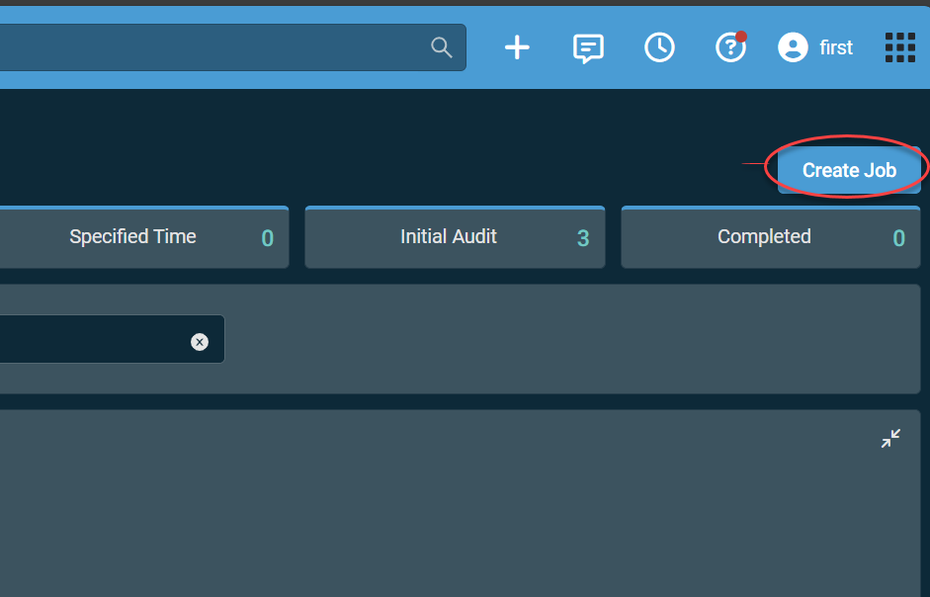Click the red notification dot on help
Viewport: 930px width, 597px height.
pyautogui.click(x=741, y=37)
